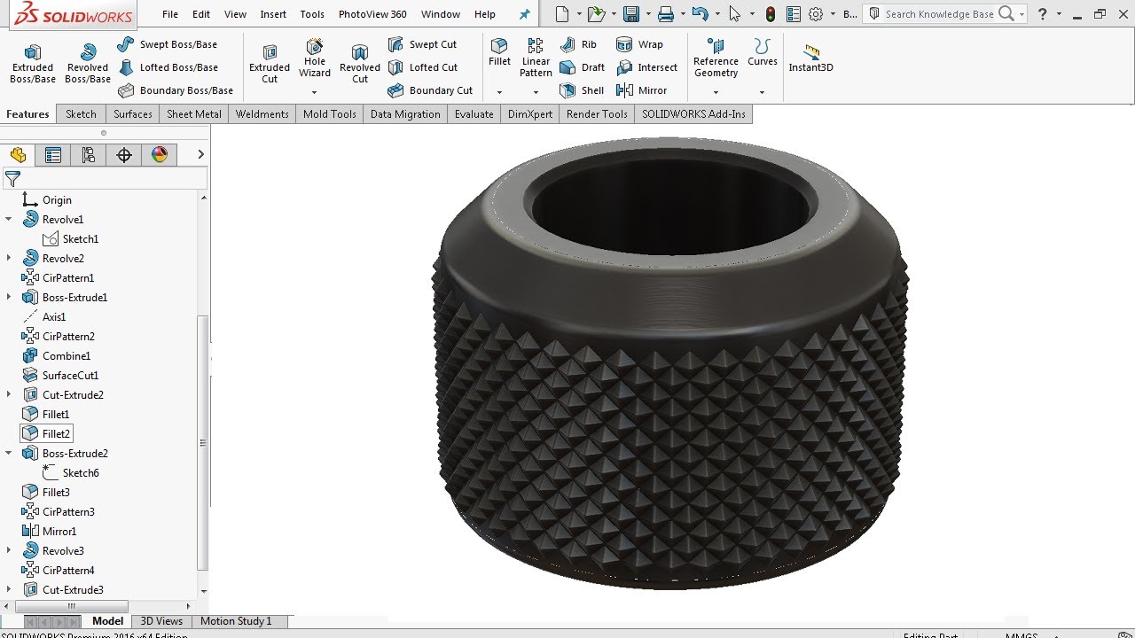The width and height of the screenshot is (1135, 638).
Task: Collapse the Revolve1 feature node
Action: coord(9,219)
